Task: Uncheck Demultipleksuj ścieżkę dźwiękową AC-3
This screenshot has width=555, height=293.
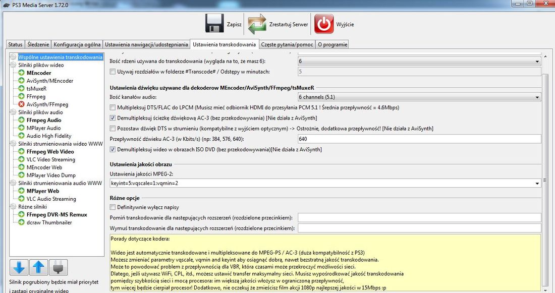Action: pos(113,118)
